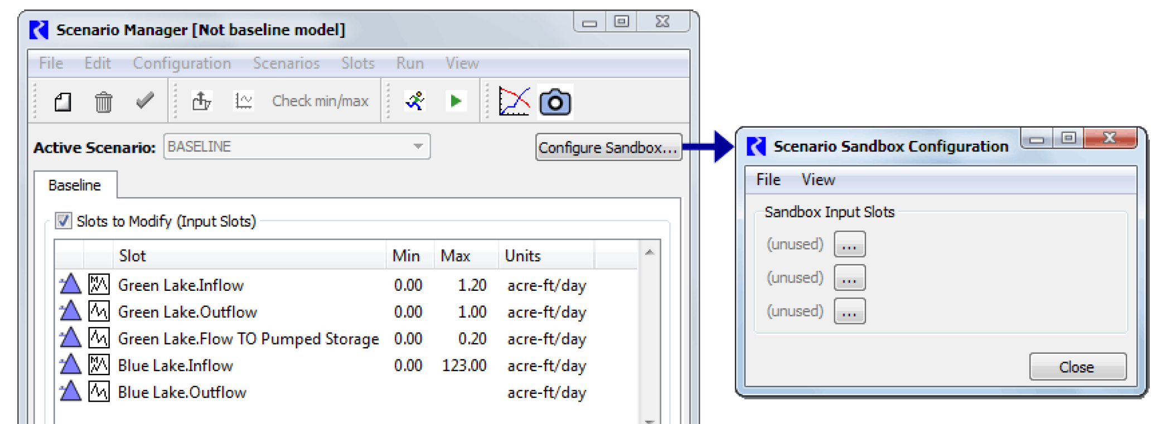This screenshot has height=424, width=1166.
Task: Click the camera snapshot icon
Action: 555,102
